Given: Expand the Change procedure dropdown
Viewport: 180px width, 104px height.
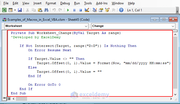Looking at the screenshot, I should [173, 26].
